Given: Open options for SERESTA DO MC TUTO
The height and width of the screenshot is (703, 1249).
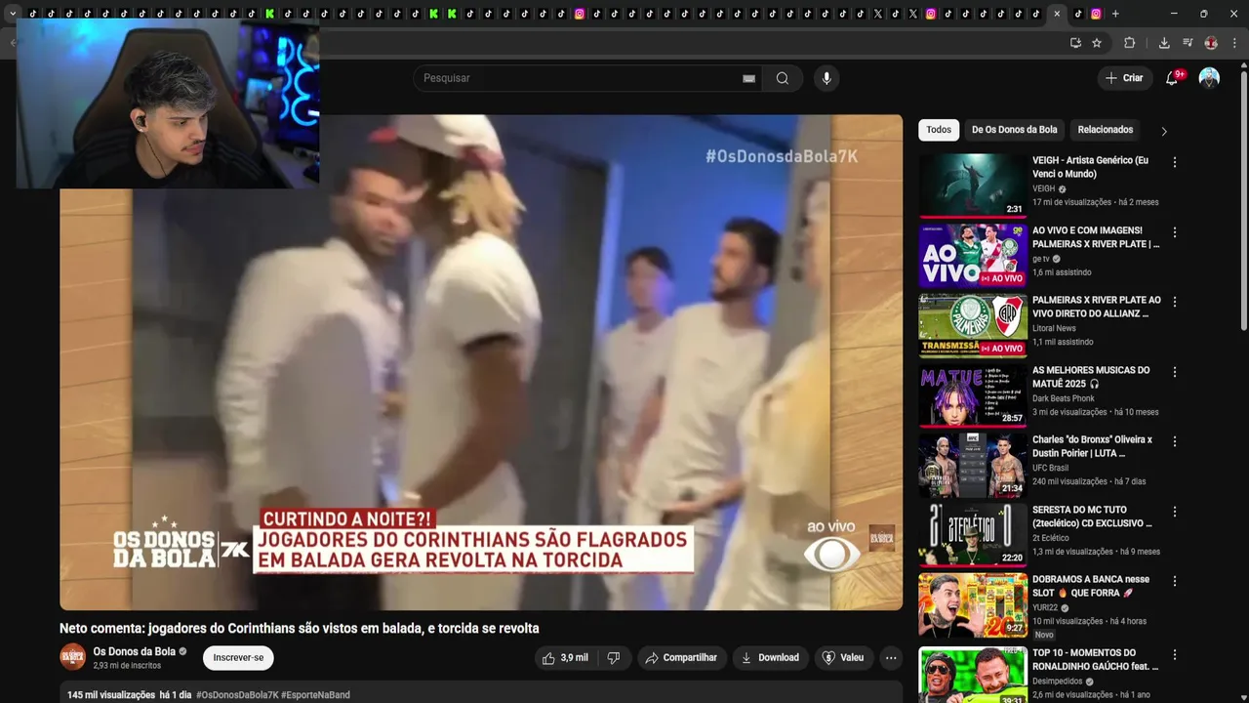Looking at the screenshot, I should click(1175, 512).
